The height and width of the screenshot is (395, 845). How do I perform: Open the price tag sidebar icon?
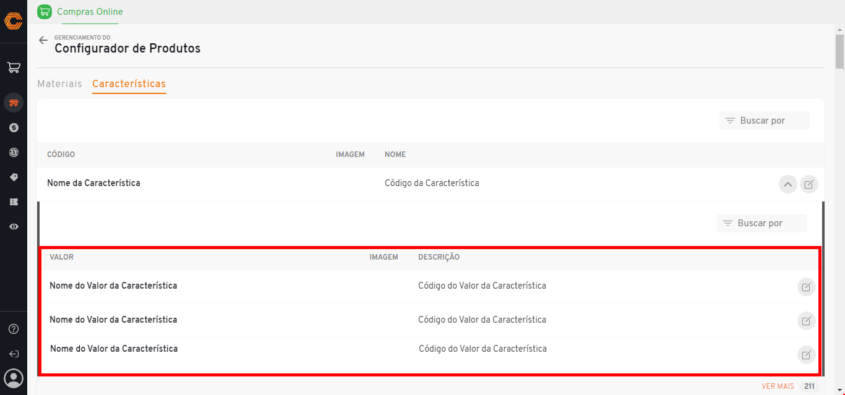[x=14, y=177]
